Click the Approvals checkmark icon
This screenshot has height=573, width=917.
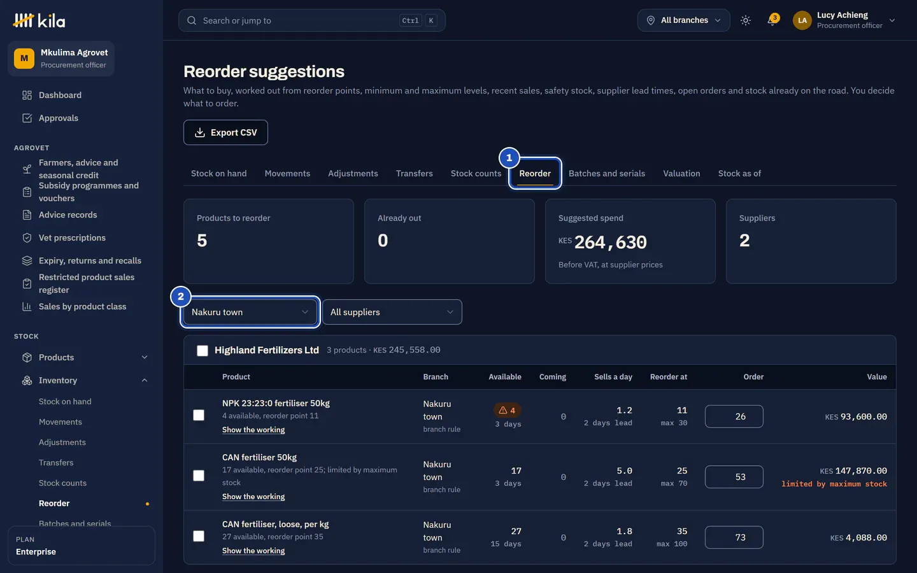click(x=27, y=118)
